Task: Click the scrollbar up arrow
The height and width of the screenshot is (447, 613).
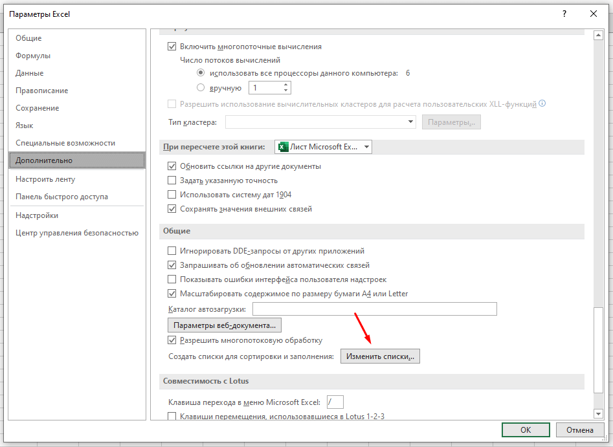Action: (598, 35)
